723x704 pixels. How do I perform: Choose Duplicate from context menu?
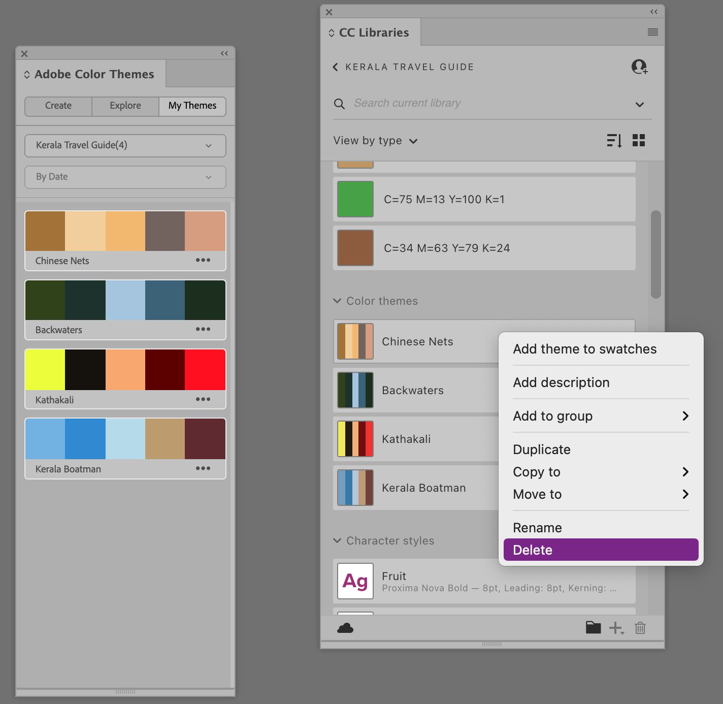tap(601, 450)
